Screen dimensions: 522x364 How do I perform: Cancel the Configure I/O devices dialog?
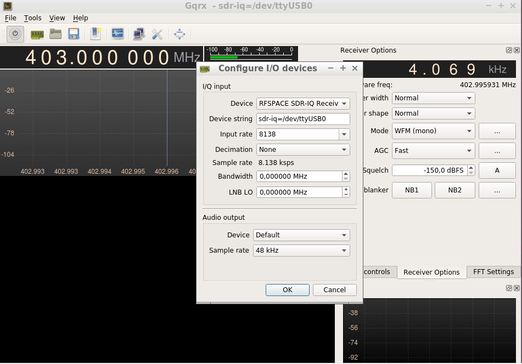[x=335, y=290]
